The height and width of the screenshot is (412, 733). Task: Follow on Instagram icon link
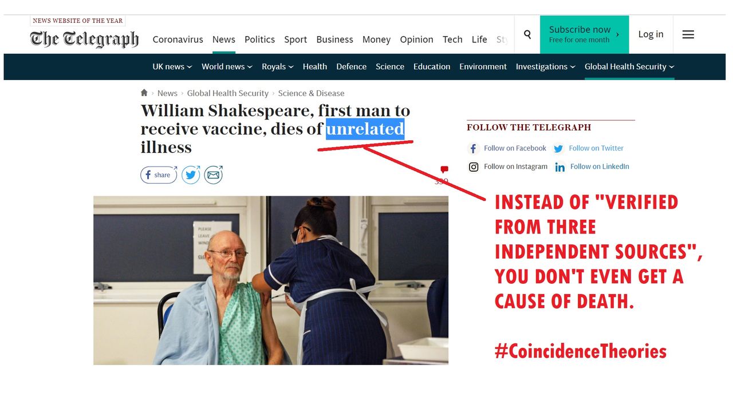point(474,167)
